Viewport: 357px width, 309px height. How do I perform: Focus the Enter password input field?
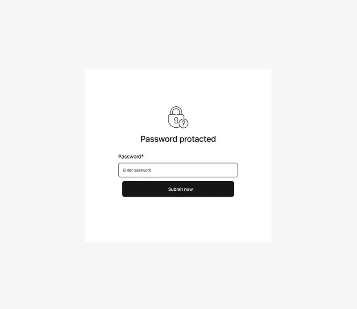[178, 170]
